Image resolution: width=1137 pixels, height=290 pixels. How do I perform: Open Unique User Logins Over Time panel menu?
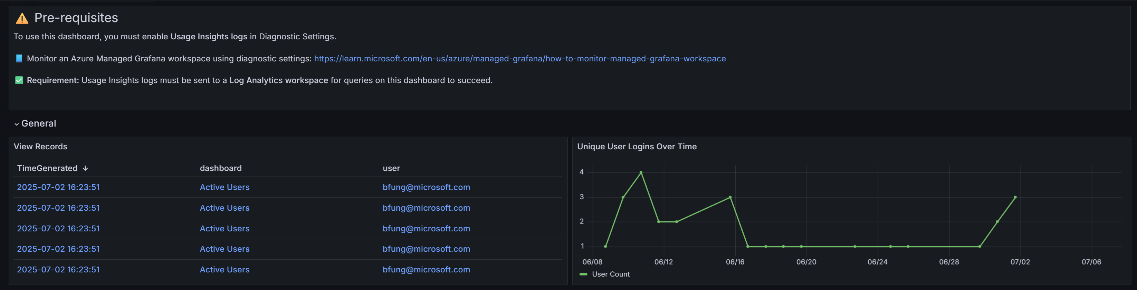point(637,147)
